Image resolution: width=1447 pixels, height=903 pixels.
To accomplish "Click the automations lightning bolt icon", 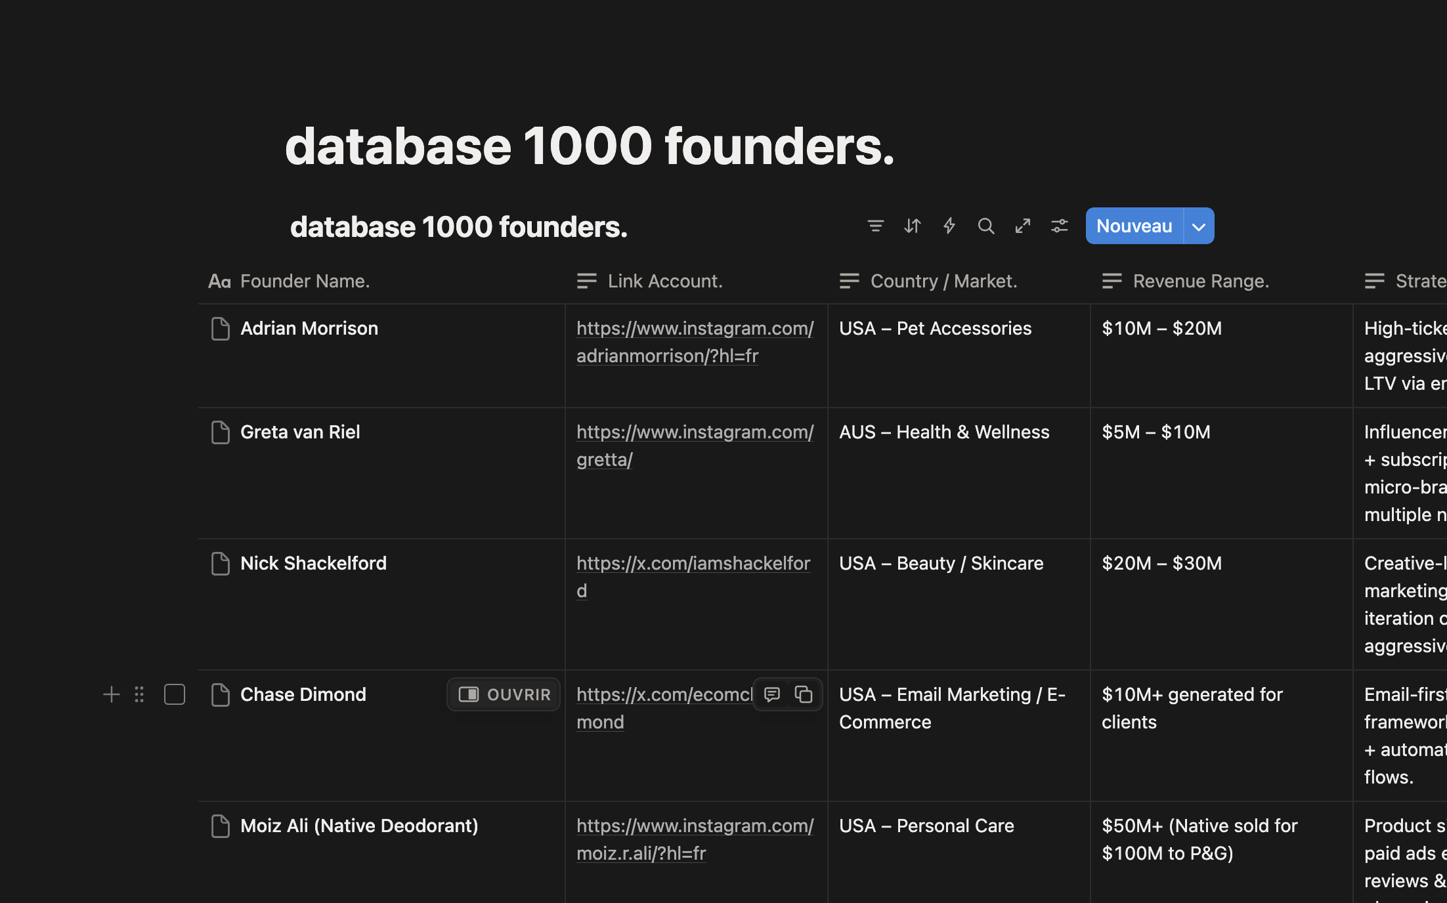I will (x=949, y=226).
